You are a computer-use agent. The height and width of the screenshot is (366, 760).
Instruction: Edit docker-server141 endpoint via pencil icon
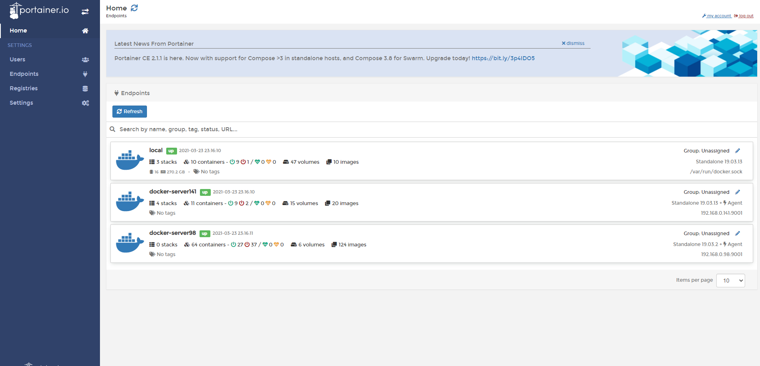(738, 192)
